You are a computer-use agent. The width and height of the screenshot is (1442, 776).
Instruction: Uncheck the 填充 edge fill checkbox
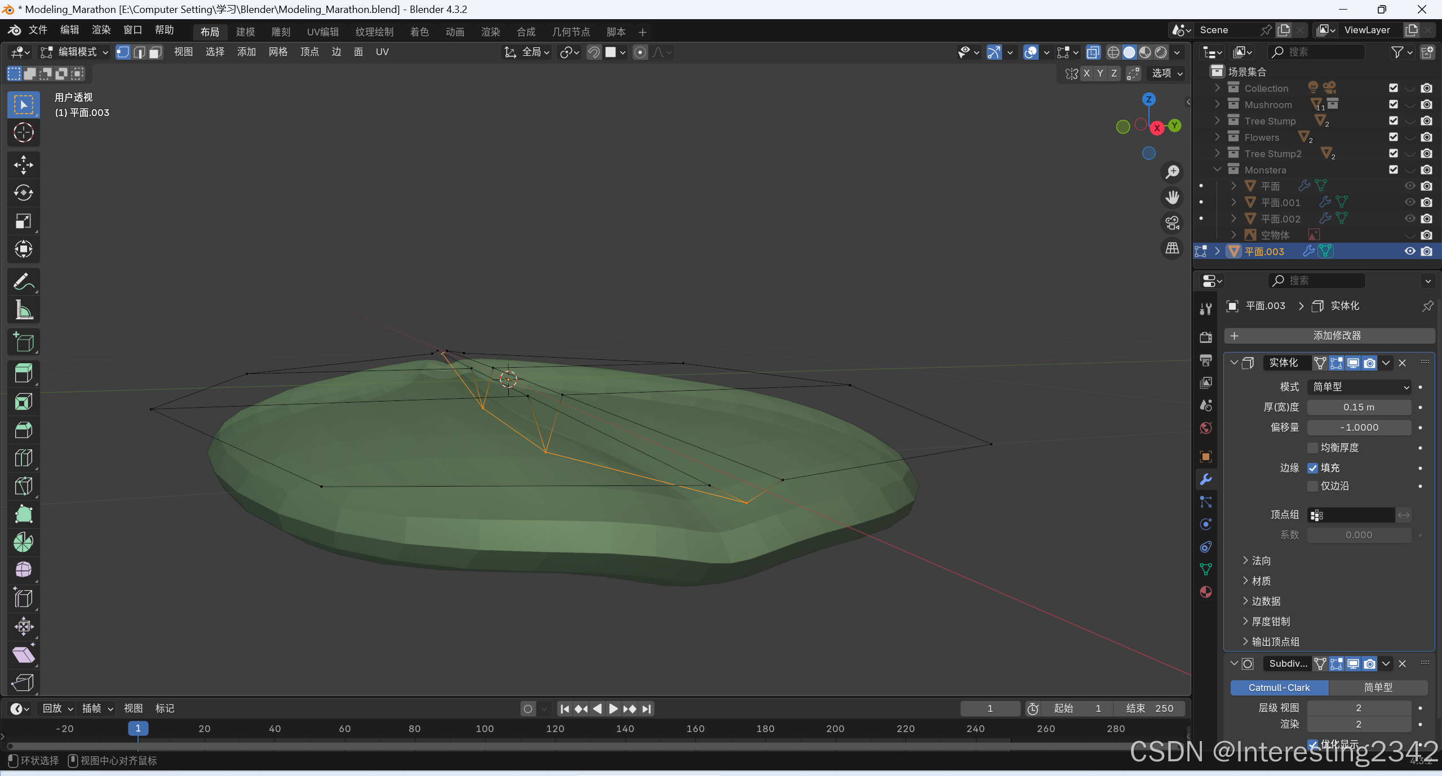tap(1312, 468)
